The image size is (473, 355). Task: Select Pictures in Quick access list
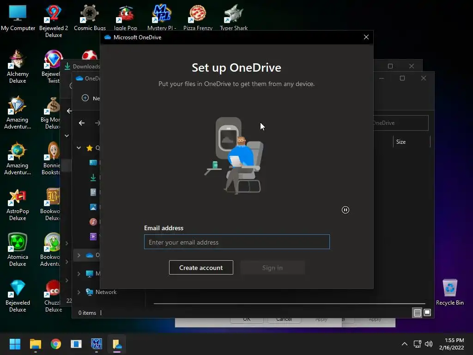click(x=93, y=207)
